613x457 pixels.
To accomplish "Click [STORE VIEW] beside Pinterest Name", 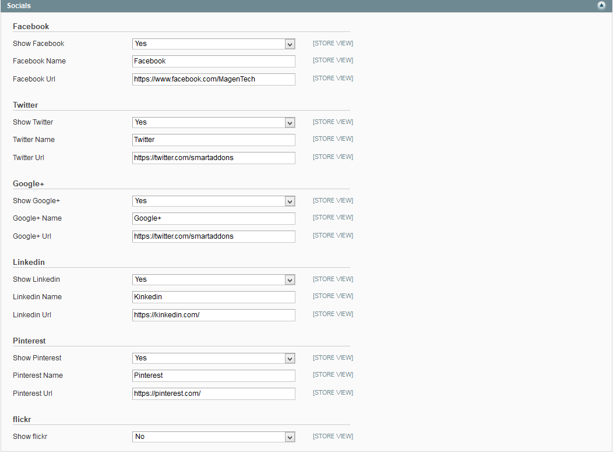I will tap(333, 374).
